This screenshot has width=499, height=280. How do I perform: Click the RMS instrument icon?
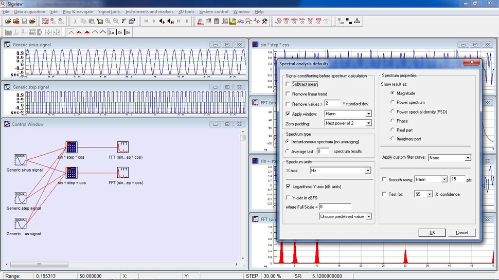(318, 21)
